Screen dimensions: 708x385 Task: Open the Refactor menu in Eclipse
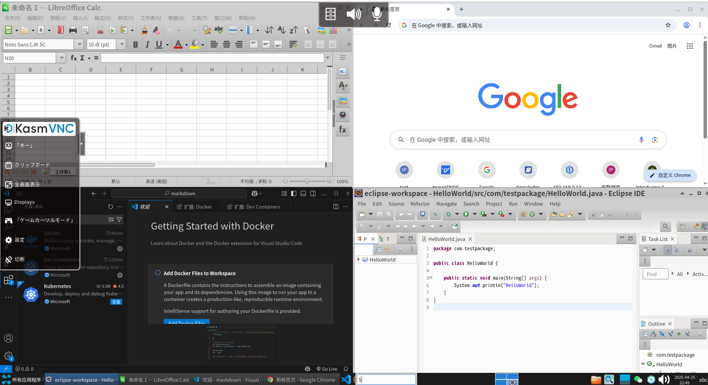(420, 204)
